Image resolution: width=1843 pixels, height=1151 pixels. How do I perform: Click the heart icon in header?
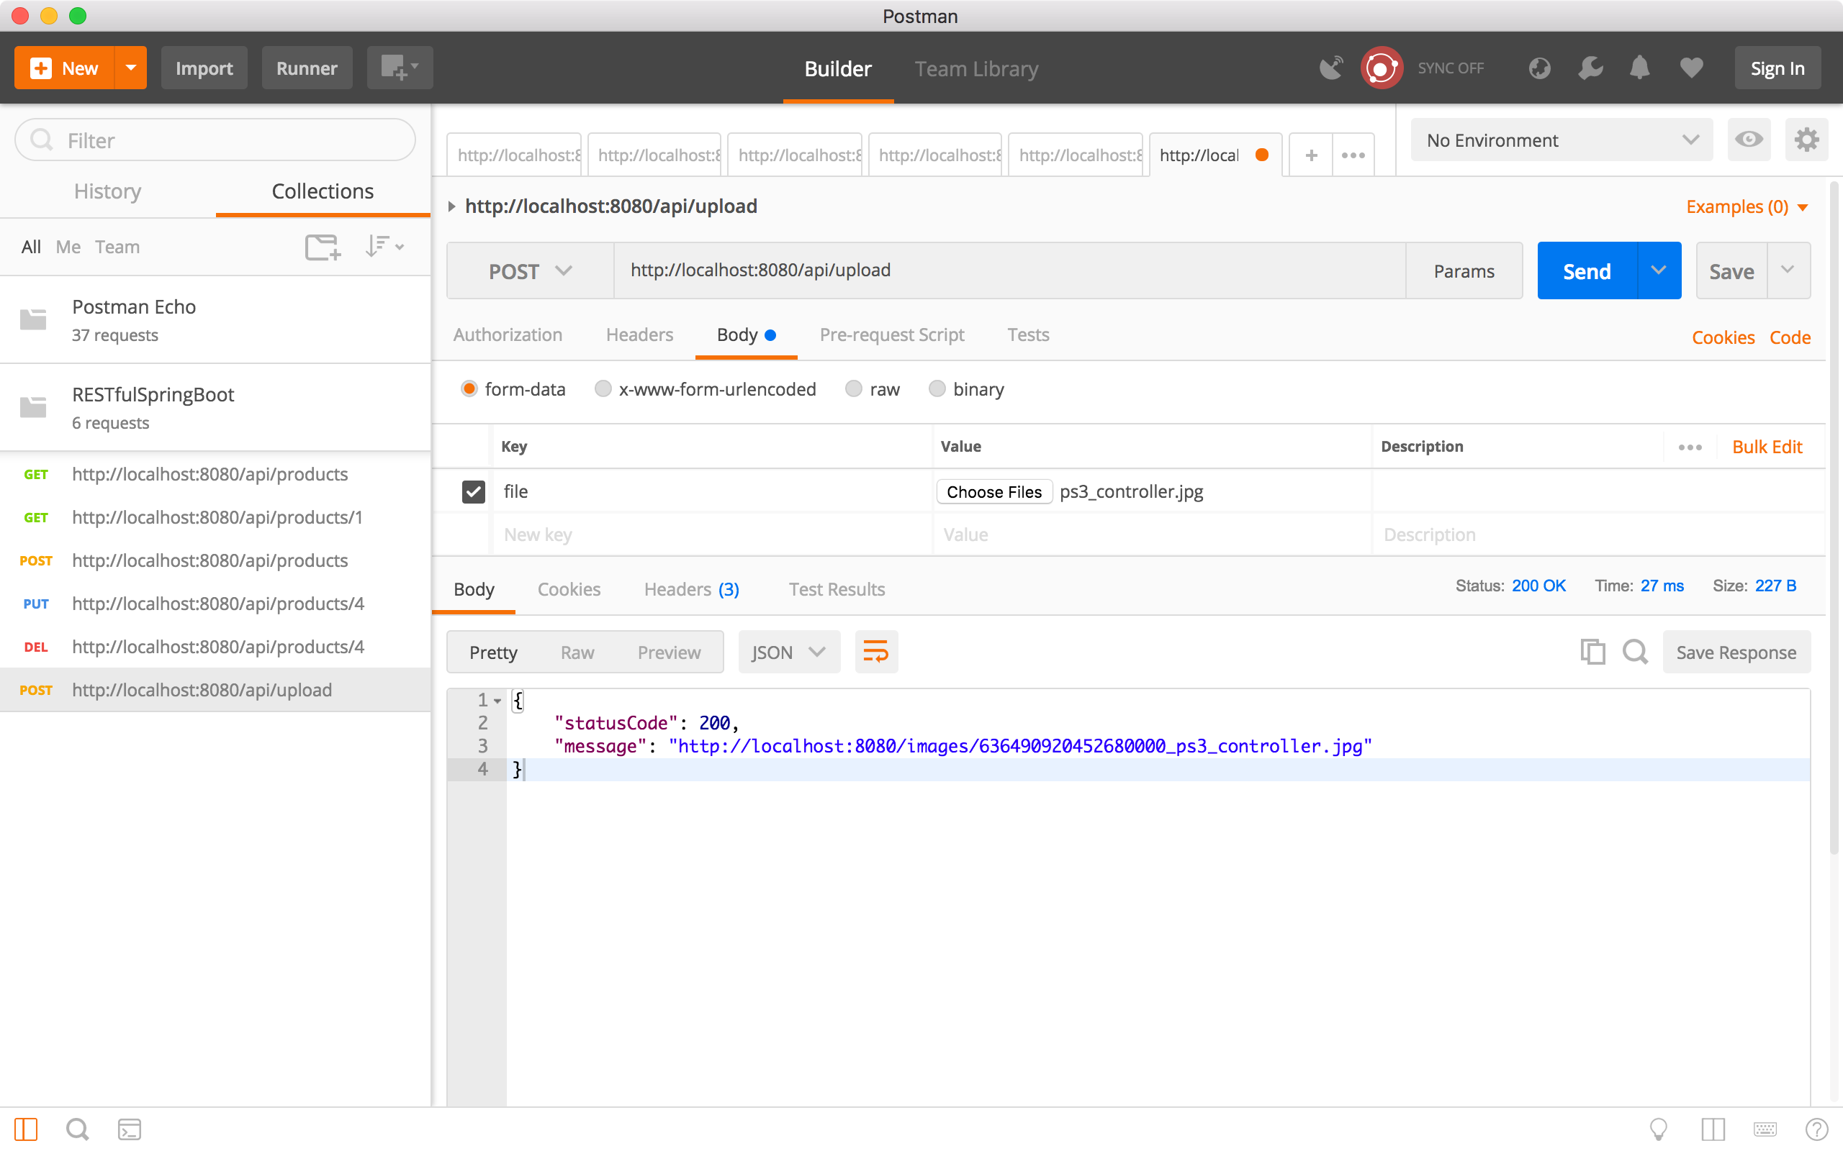pyautogui.click(x=1691, y=68)
